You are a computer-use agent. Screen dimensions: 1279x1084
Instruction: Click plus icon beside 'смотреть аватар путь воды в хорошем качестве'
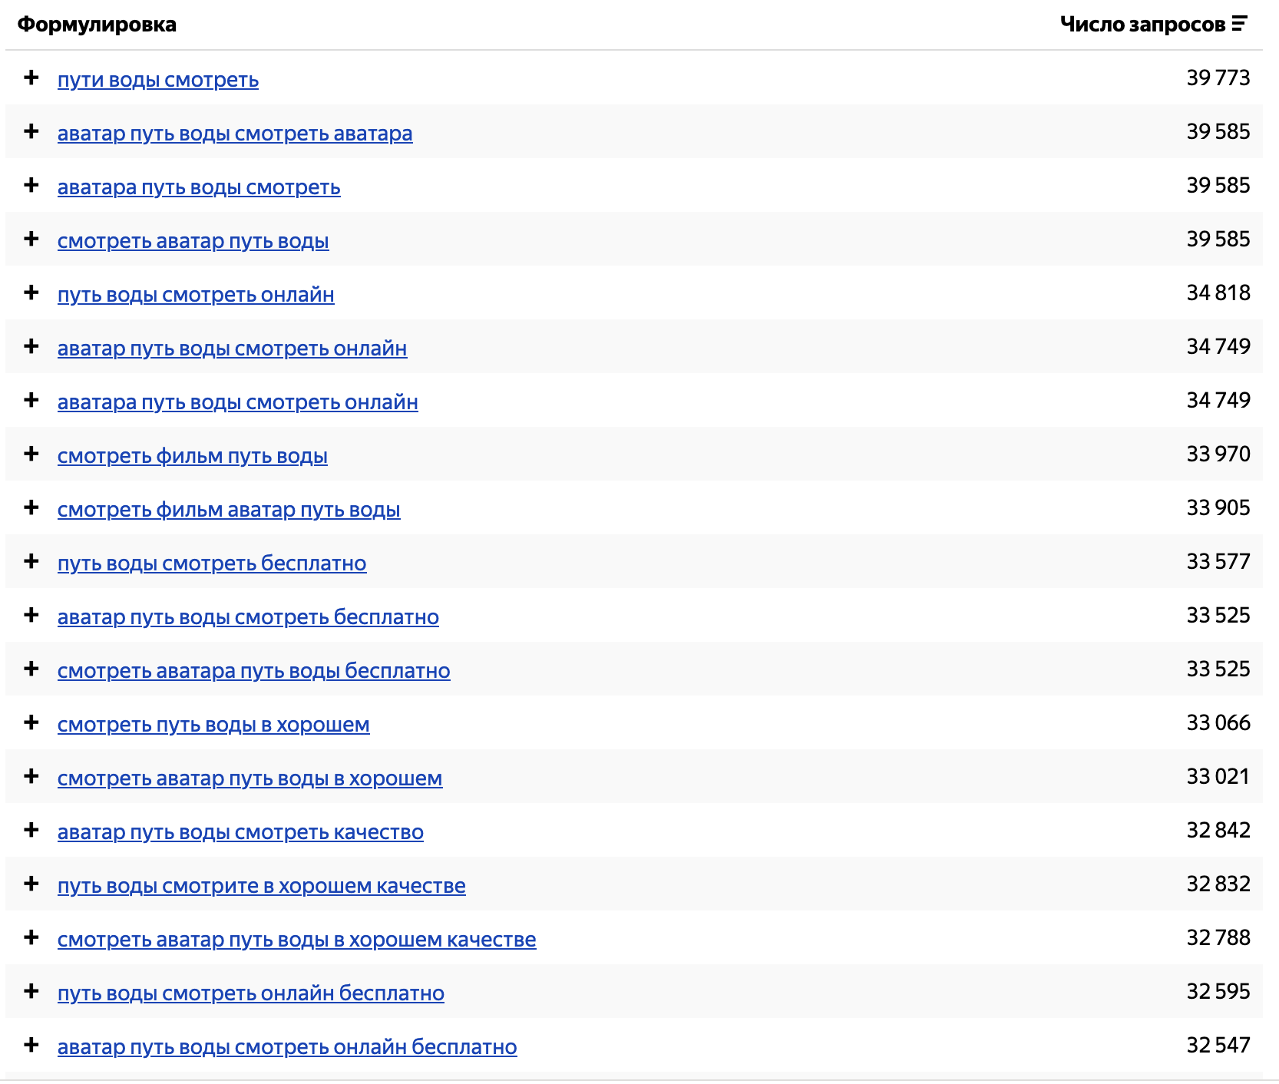point(31,937)
